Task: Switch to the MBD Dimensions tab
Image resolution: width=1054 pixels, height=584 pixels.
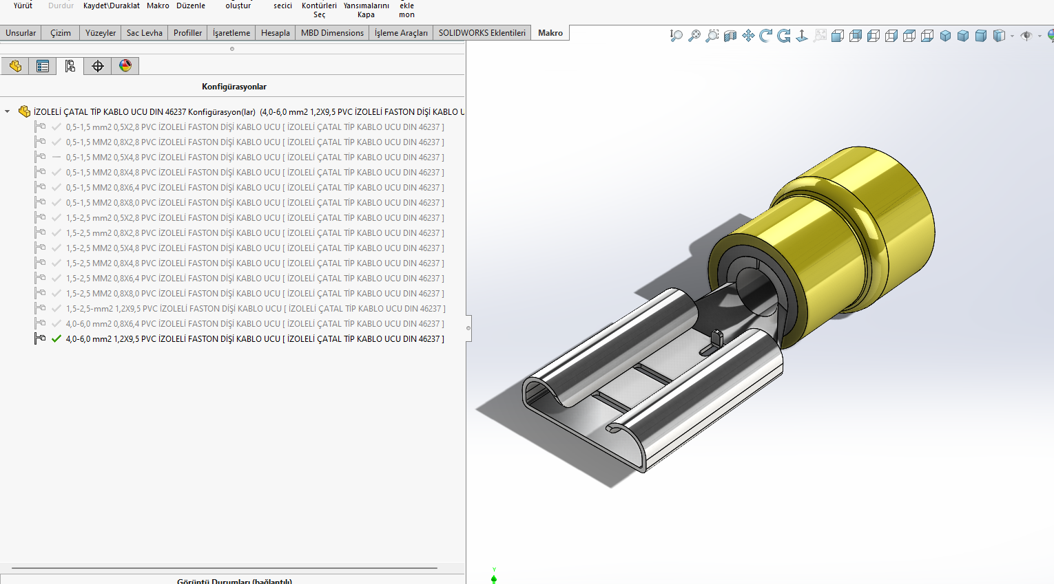Action: pos(332,33)
